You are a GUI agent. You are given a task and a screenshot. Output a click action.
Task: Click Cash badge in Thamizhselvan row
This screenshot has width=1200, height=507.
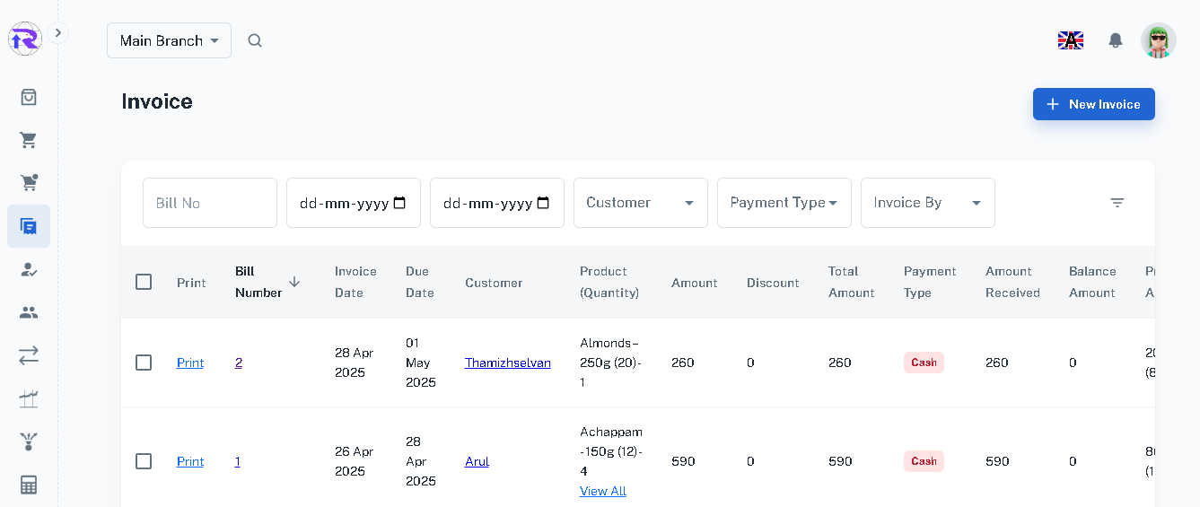click(x=924, y=363)
